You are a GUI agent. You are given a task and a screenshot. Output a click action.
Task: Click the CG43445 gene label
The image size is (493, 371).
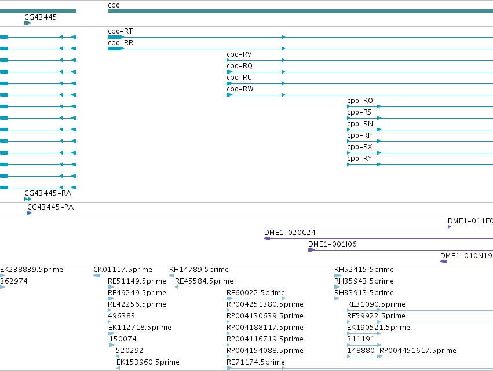41,17
